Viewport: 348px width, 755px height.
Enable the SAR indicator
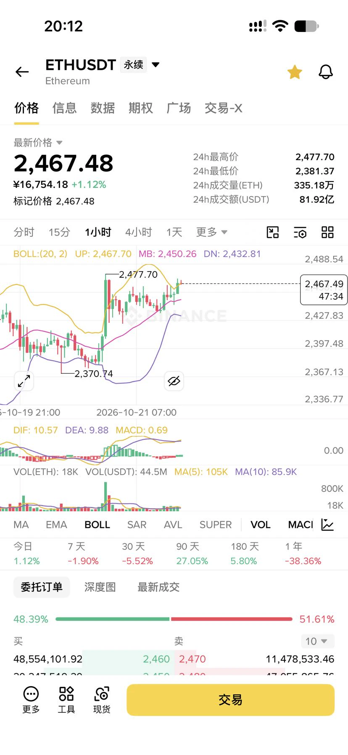pyautogui.click(x=137, y=525)
